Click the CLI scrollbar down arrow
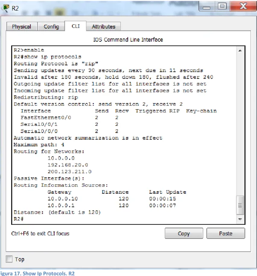The image size is (257, 276). (240, 219)
